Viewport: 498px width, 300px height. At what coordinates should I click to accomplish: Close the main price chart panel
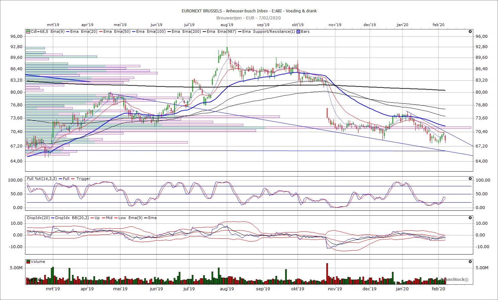[470, 31]
